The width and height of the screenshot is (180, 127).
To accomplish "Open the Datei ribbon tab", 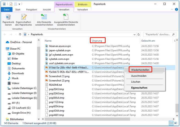I will (x=7, y=10).
